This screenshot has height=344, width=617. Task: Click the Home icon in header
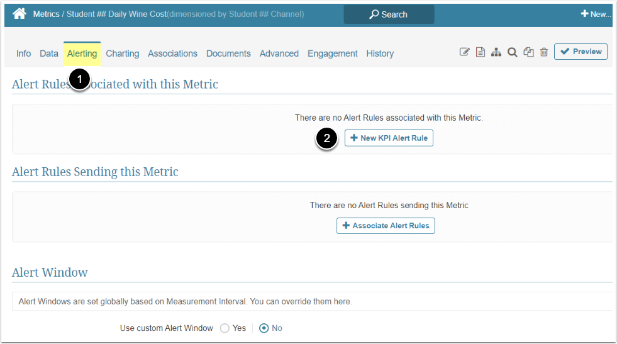point(19,14)
